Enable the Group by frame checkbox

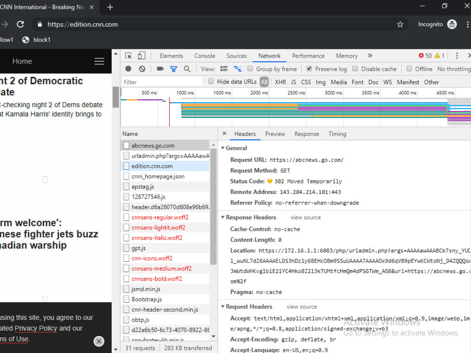(x=250, y=69)
